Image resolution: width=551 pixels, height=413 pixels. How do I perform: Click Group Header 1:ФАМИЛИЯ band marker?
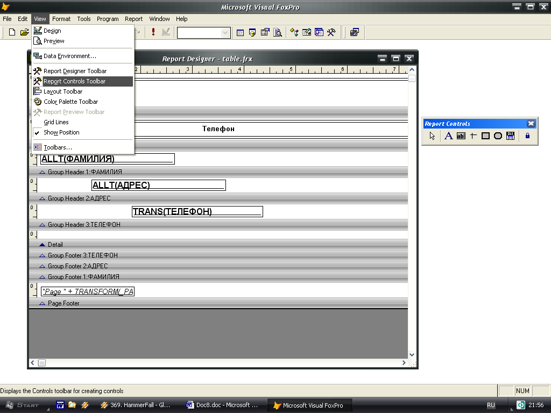click(42, 172)
